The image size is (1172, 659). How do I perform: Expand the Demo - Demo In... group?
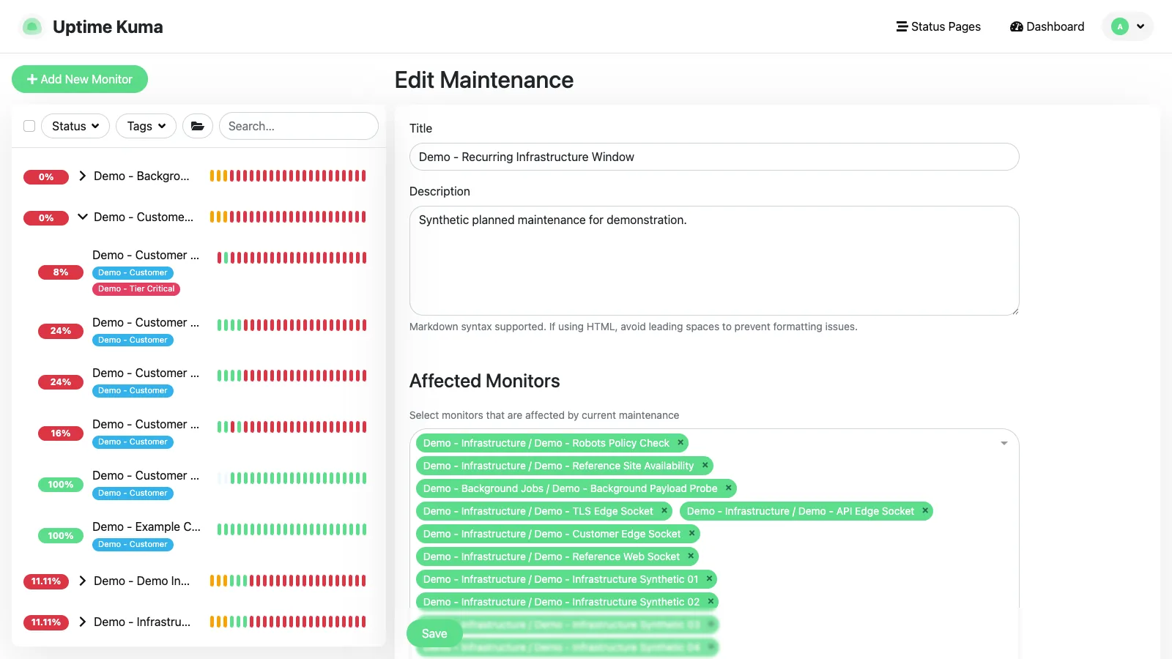(83, 581)
